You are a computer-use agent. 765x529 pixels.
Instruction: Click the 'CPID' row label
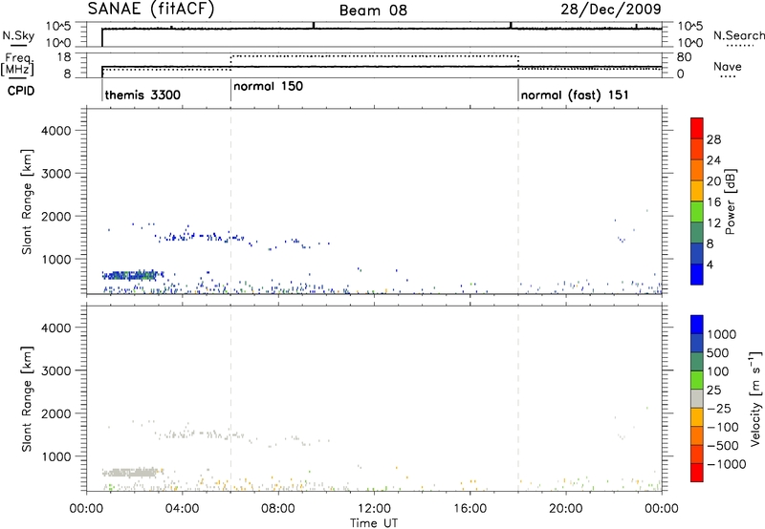point(21,91)
